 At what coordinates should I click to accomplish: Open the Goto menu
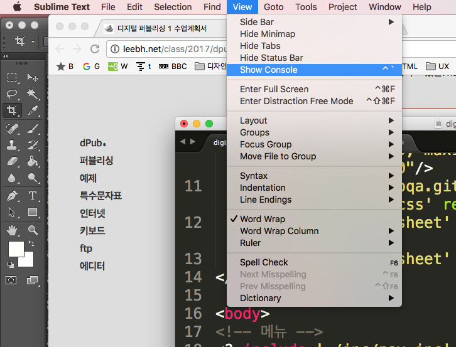coord(273,7)
